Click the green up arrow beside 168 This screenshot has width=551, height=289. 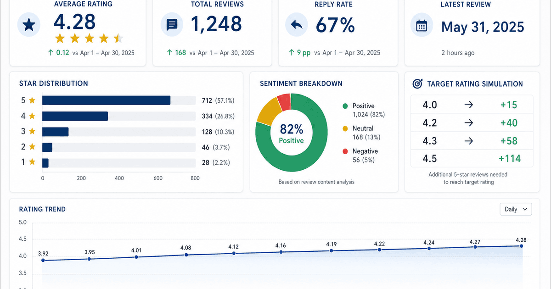[170, 53]
